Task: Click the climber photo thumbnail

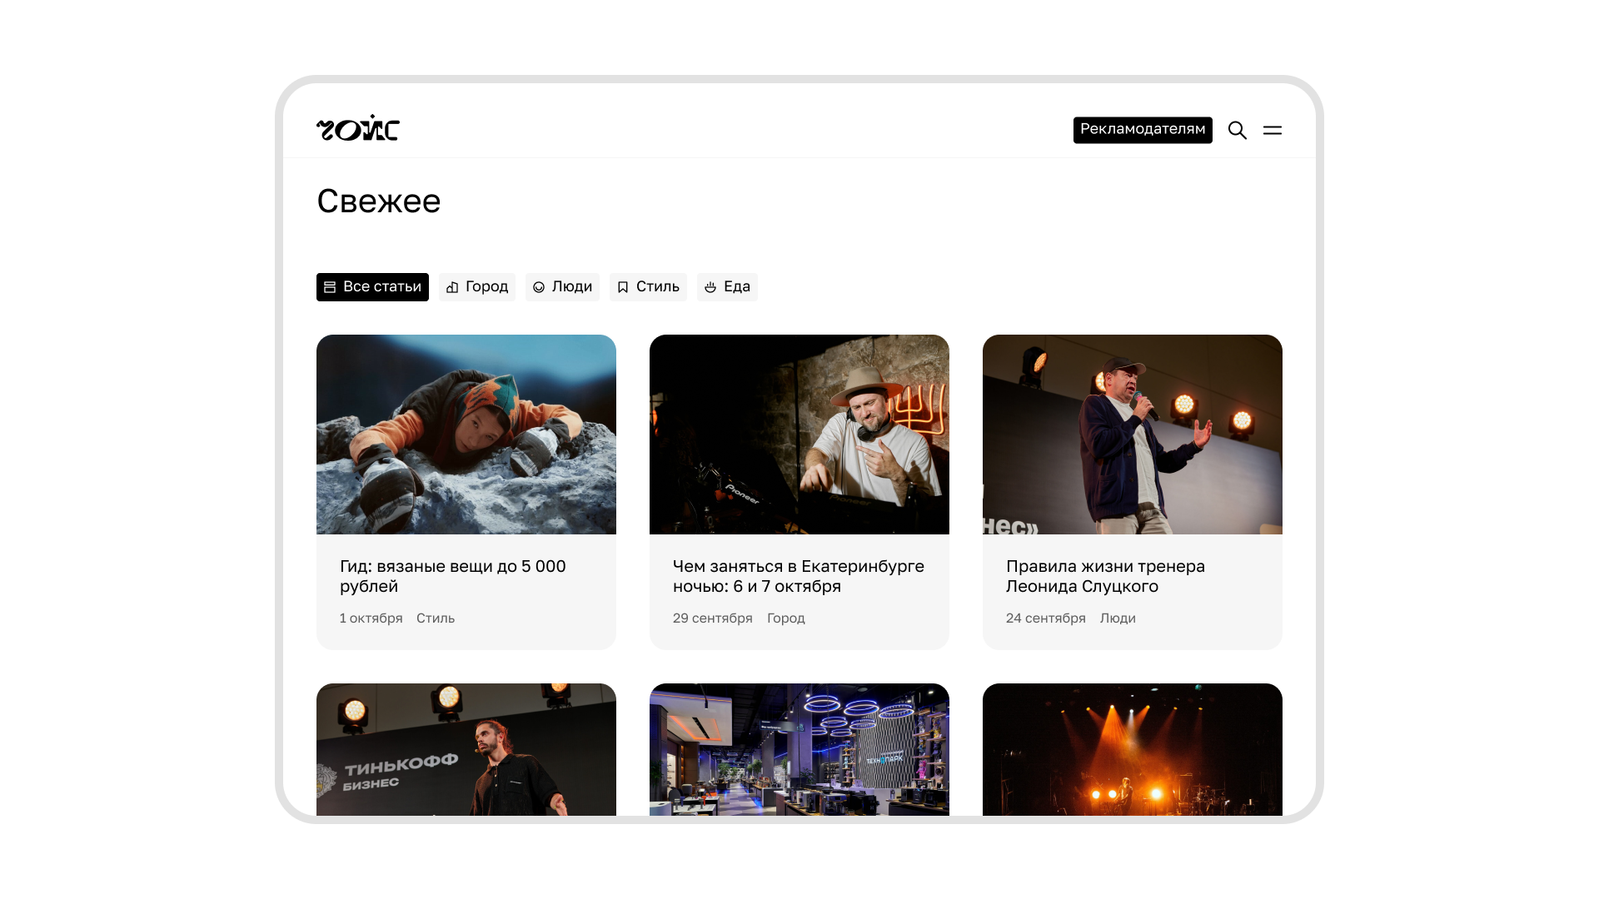Action: [x=466, y=435]
